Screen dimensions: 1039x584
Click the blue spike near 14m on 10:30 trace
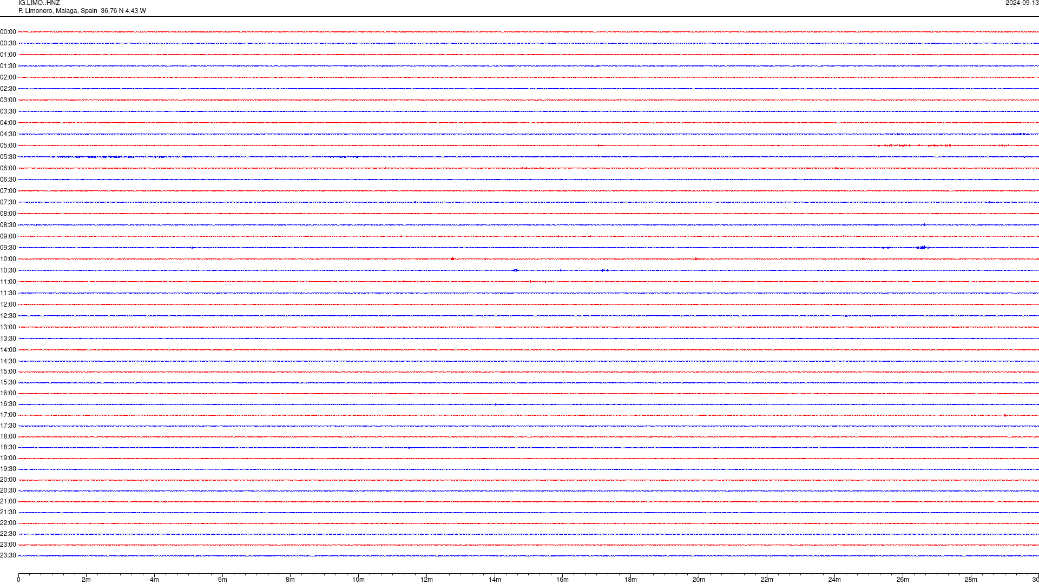[515, 270]
